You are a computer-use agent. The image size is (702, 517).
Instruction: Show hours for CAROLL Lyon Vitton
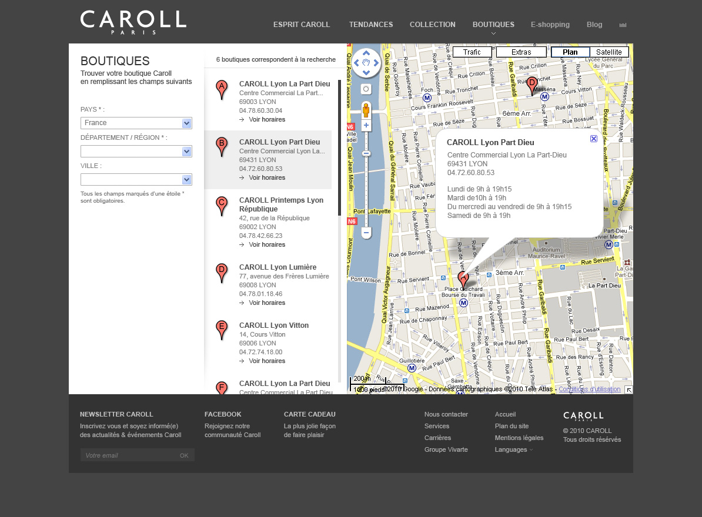pyautogui.click(x=262, y=361)
